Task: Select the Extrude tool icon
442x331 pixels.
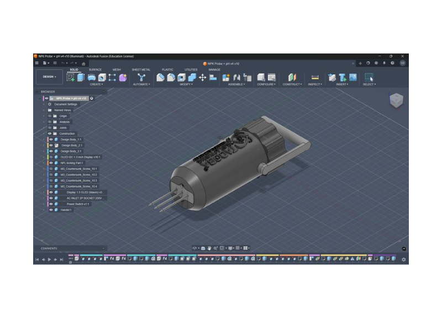Action: point(81,77)
